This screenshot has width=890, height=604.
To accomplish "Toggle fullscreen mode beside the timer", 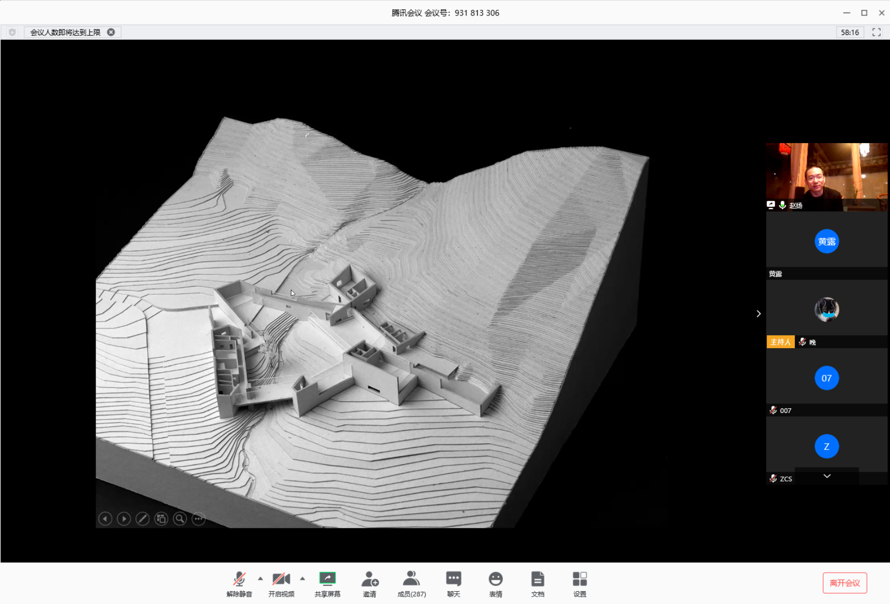I will coord(876,32).
